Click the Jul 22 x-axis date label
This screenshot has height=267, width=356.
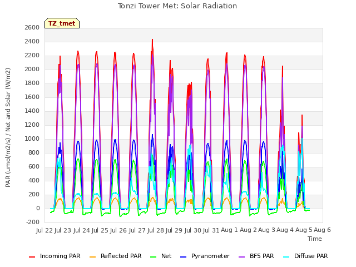pos(44,230)
